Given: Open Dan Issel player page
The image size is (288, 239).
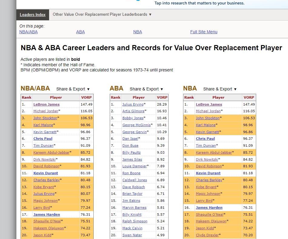Looking at the screenshot, I should tap(130, 139).
